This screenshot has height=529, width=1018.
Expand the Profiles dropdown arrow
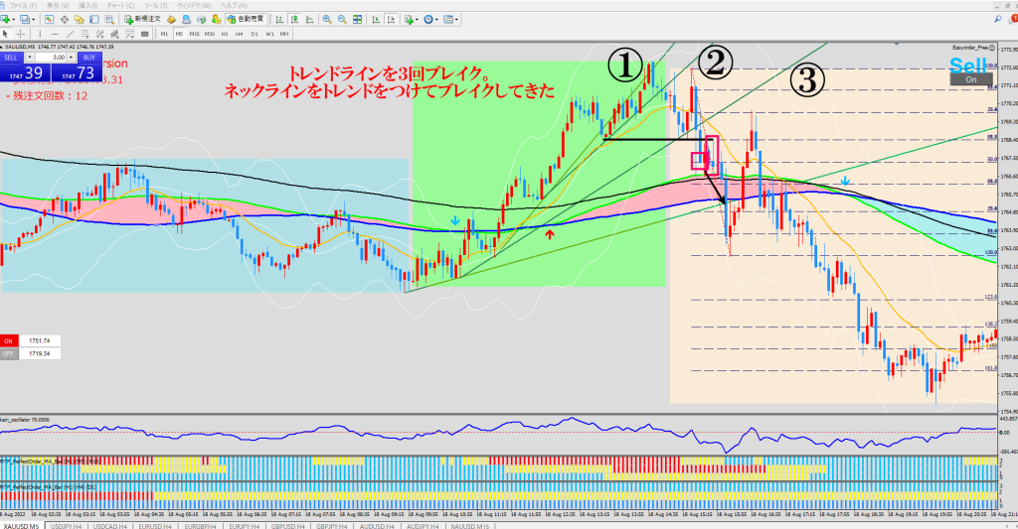coord(33,20)
